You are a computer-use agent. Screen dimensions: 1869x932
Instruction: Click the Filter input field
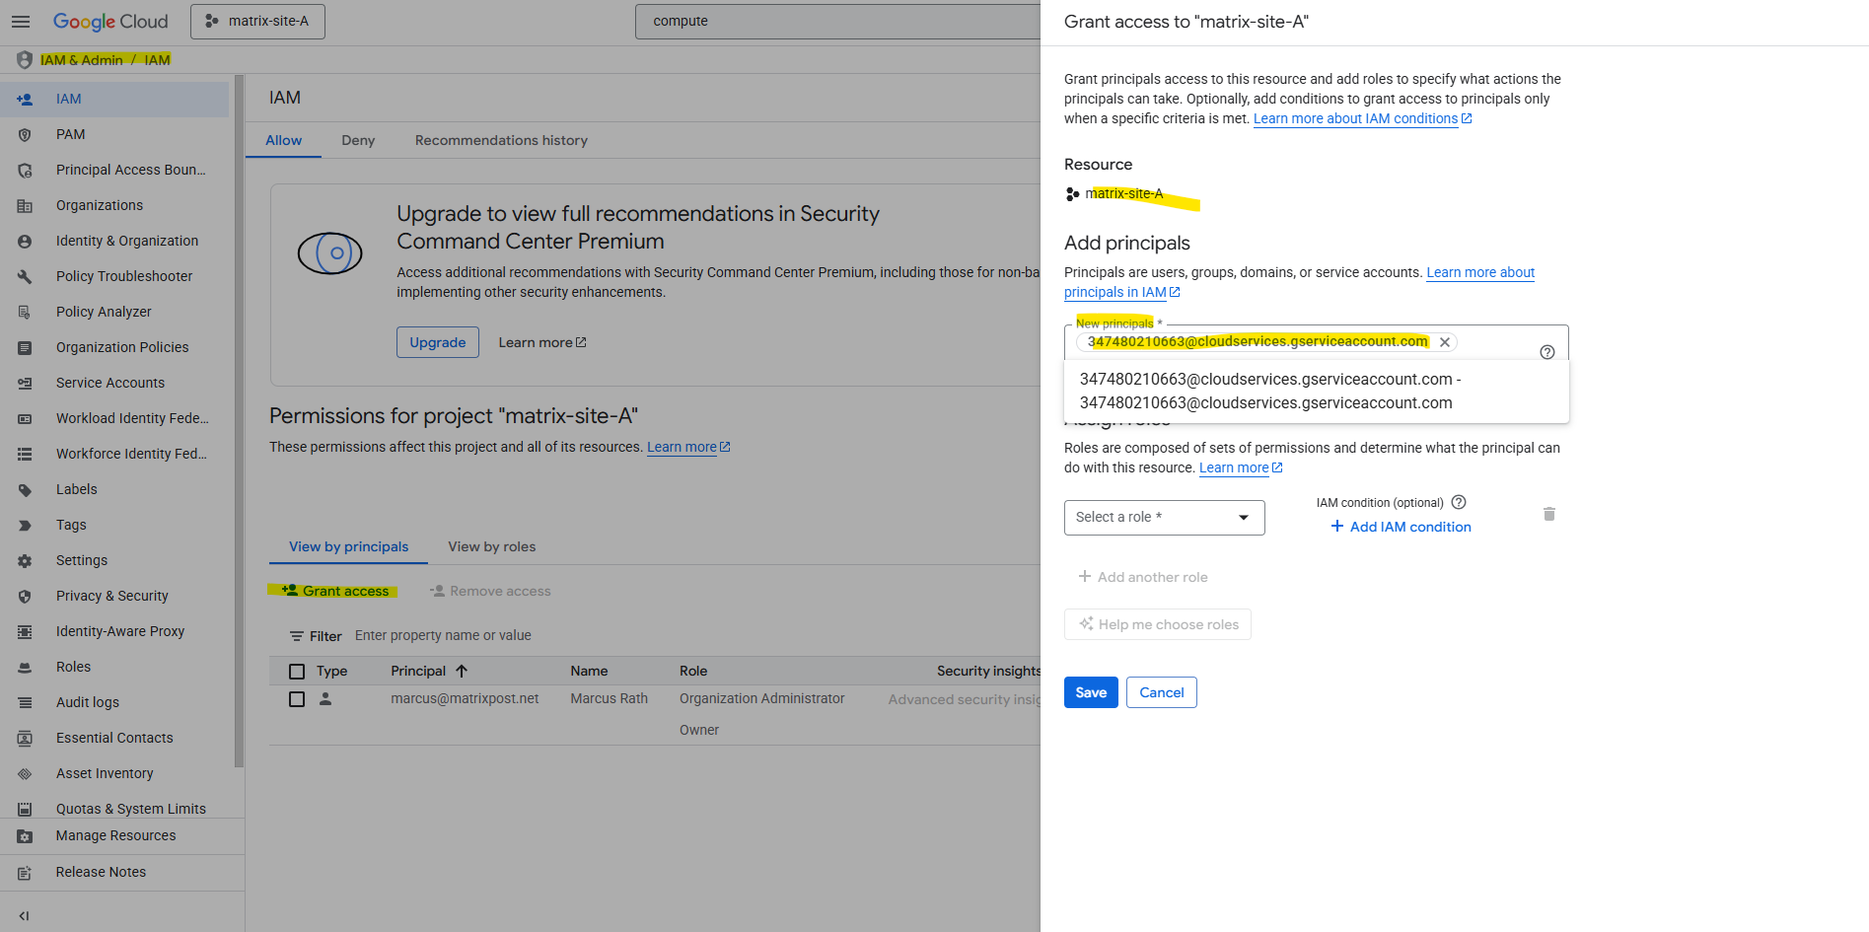click(592, 635)
